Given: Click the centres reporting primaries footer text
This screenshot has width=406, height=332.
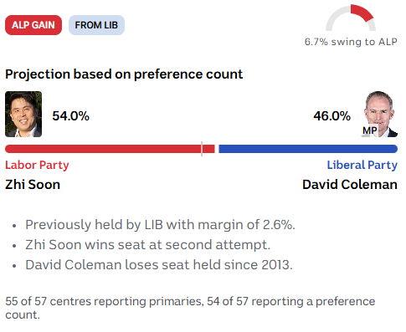Looking at the screenshot, I should [x=190, y=308].
